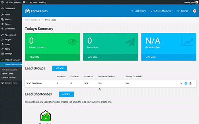Click Thrive Dashboard breadcrumb link
The height and width of the screenshot is (124, 199).
(33, 20)
